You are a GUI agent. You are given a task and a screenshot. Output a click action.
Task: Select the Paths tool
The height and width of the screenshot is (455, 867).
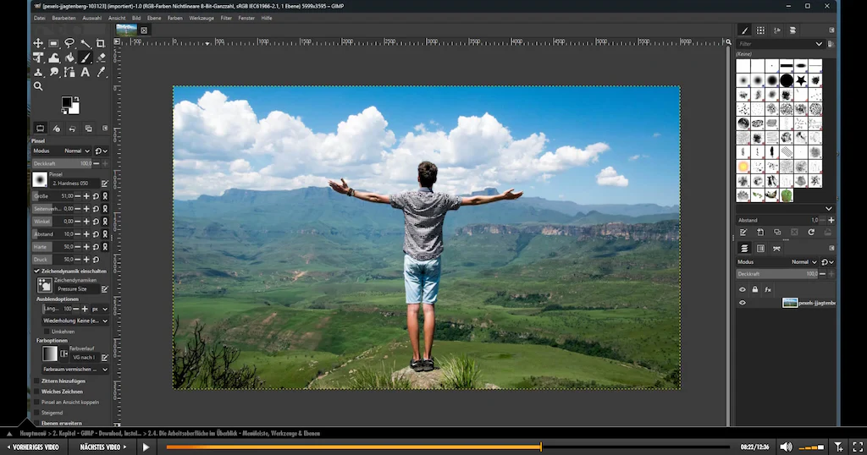coord(69,72)
